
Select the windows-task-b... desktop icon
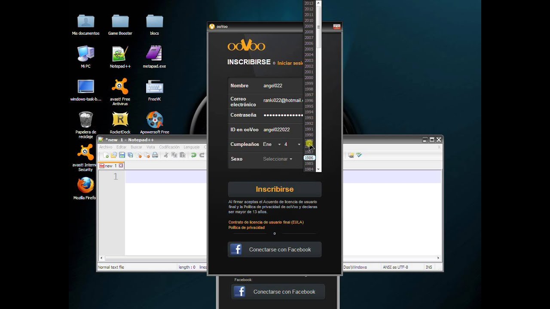(86, 90)
